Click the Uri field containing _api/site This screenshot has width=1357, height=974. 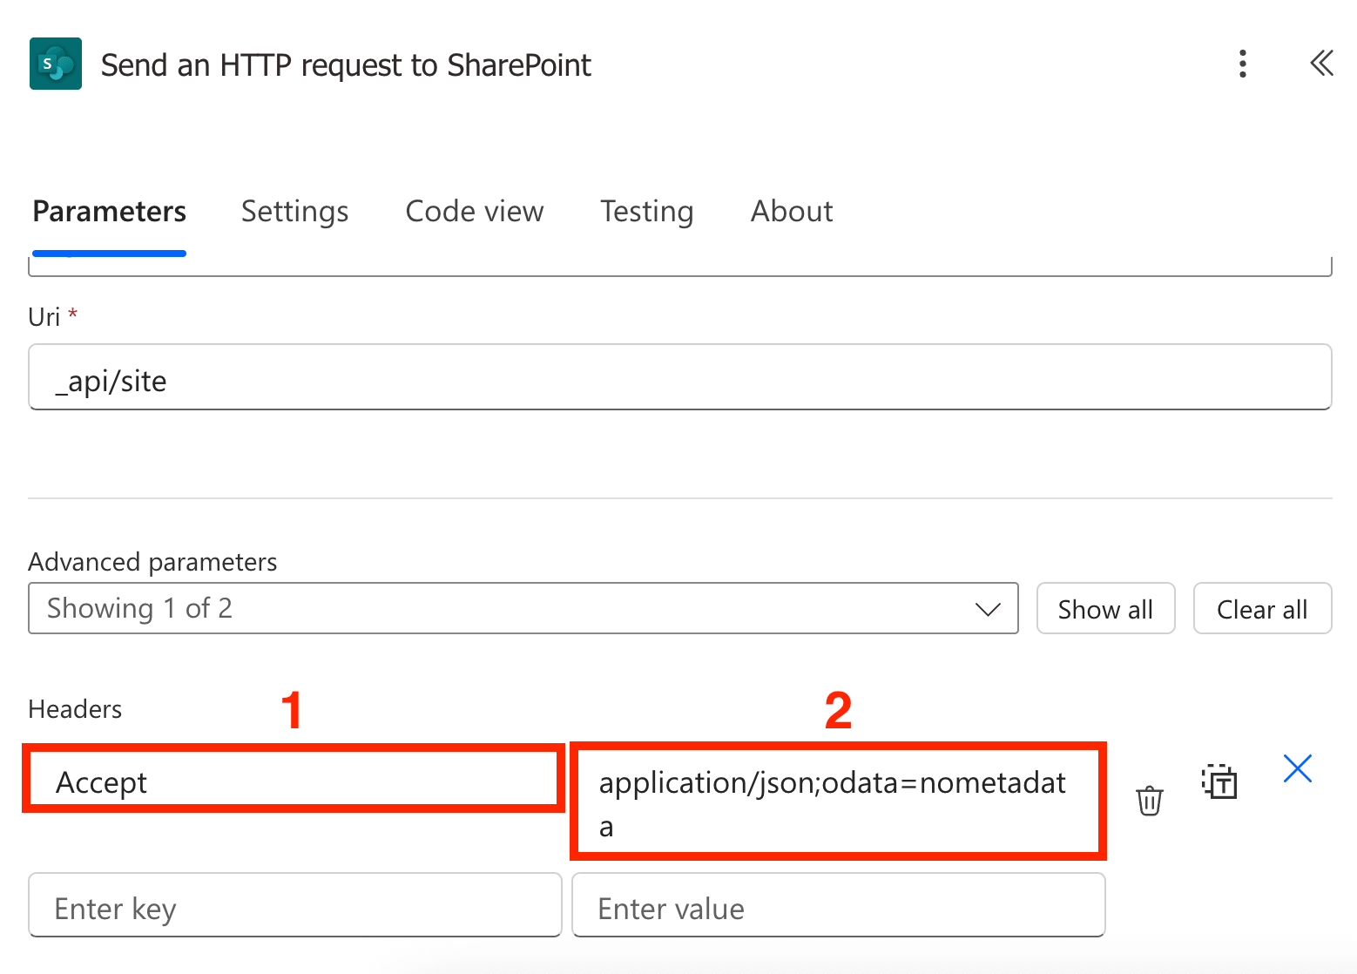(680, 377)
